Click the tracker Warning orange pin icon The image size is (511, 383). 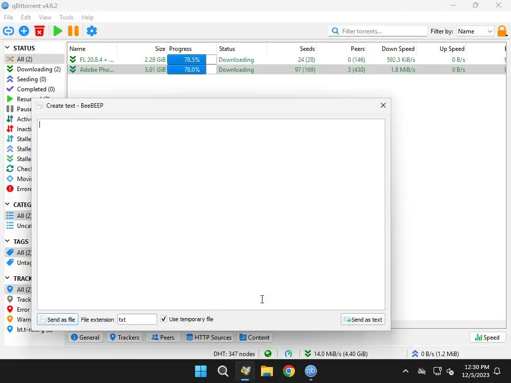click(10, 319)
